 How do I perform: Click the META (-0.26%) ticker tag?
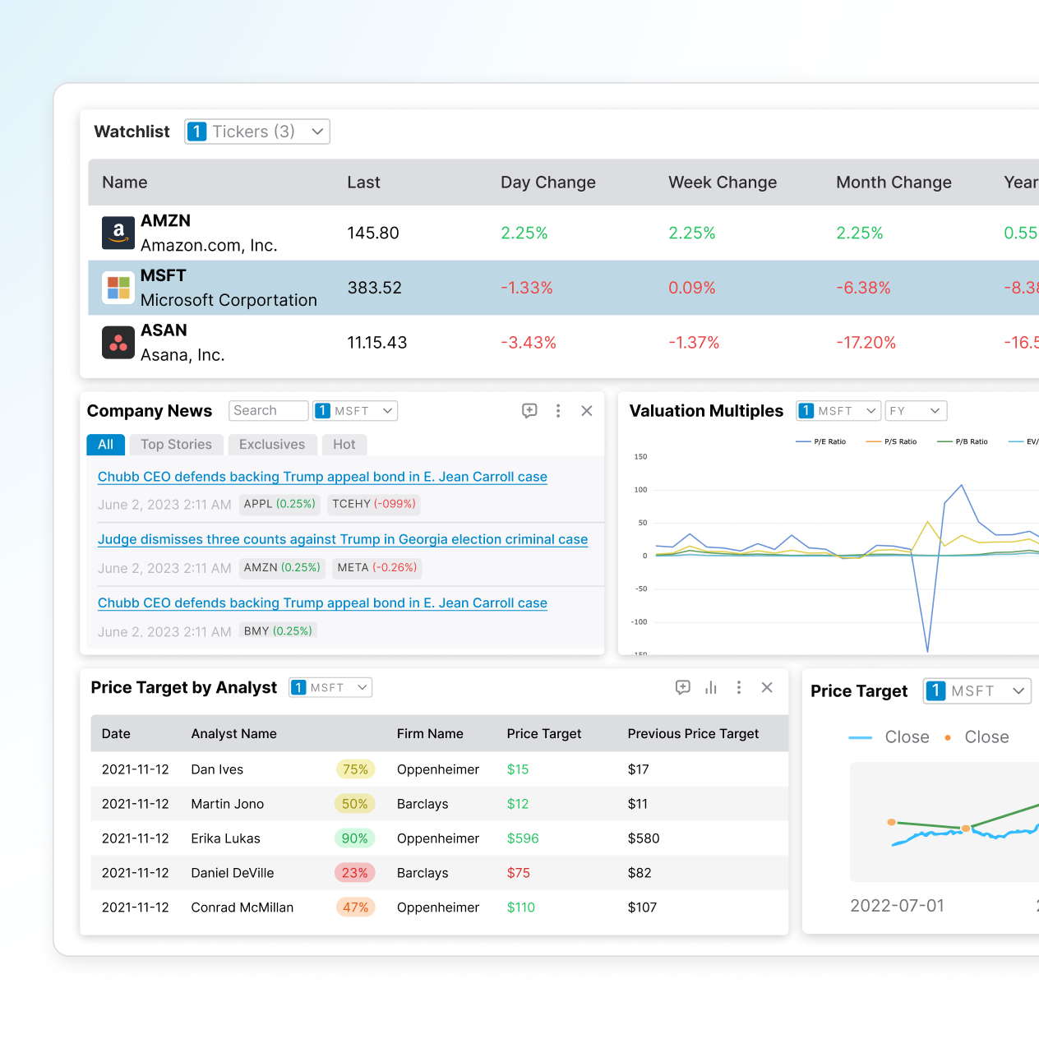point(377,568)
